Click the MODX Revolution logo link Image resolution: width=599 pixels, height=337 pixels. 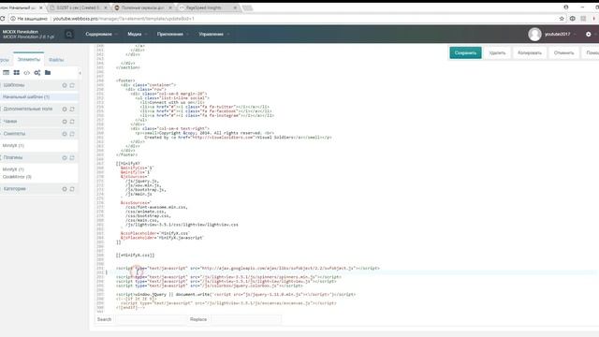click(28, 35)
